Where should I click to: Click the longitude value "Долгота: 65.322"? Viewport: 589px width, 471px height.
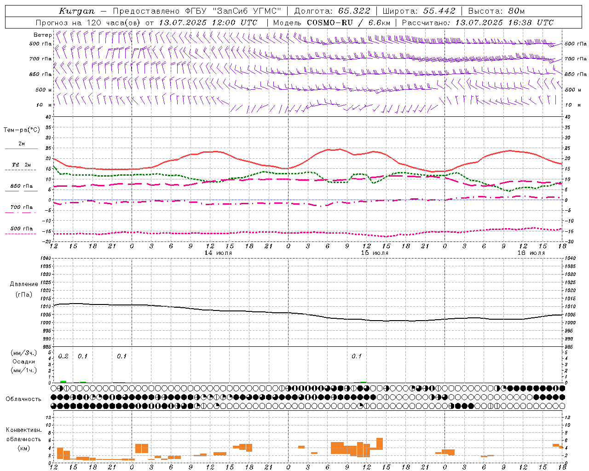[332, 11]
